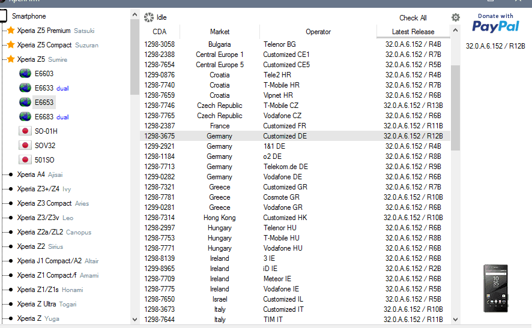532x328 pixels.
Task: Select the Customized FR France row
Action: pyautogui.click(x=295, y=126)
